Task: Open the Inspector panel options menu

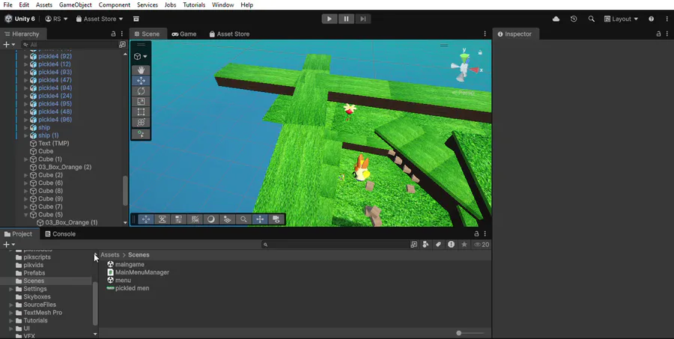Action: 667,34
